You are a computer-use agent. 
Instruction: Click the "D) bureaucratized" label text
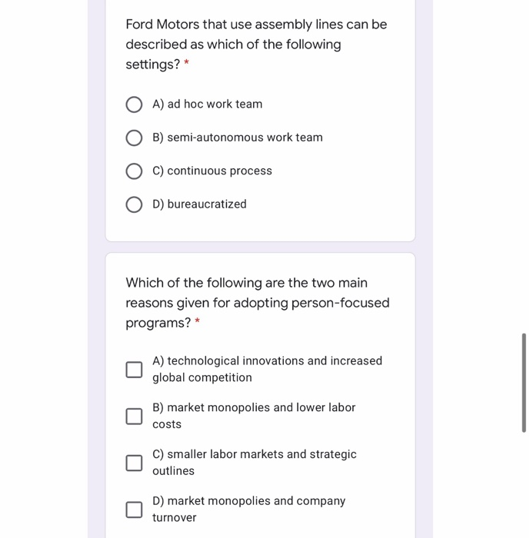200,204
